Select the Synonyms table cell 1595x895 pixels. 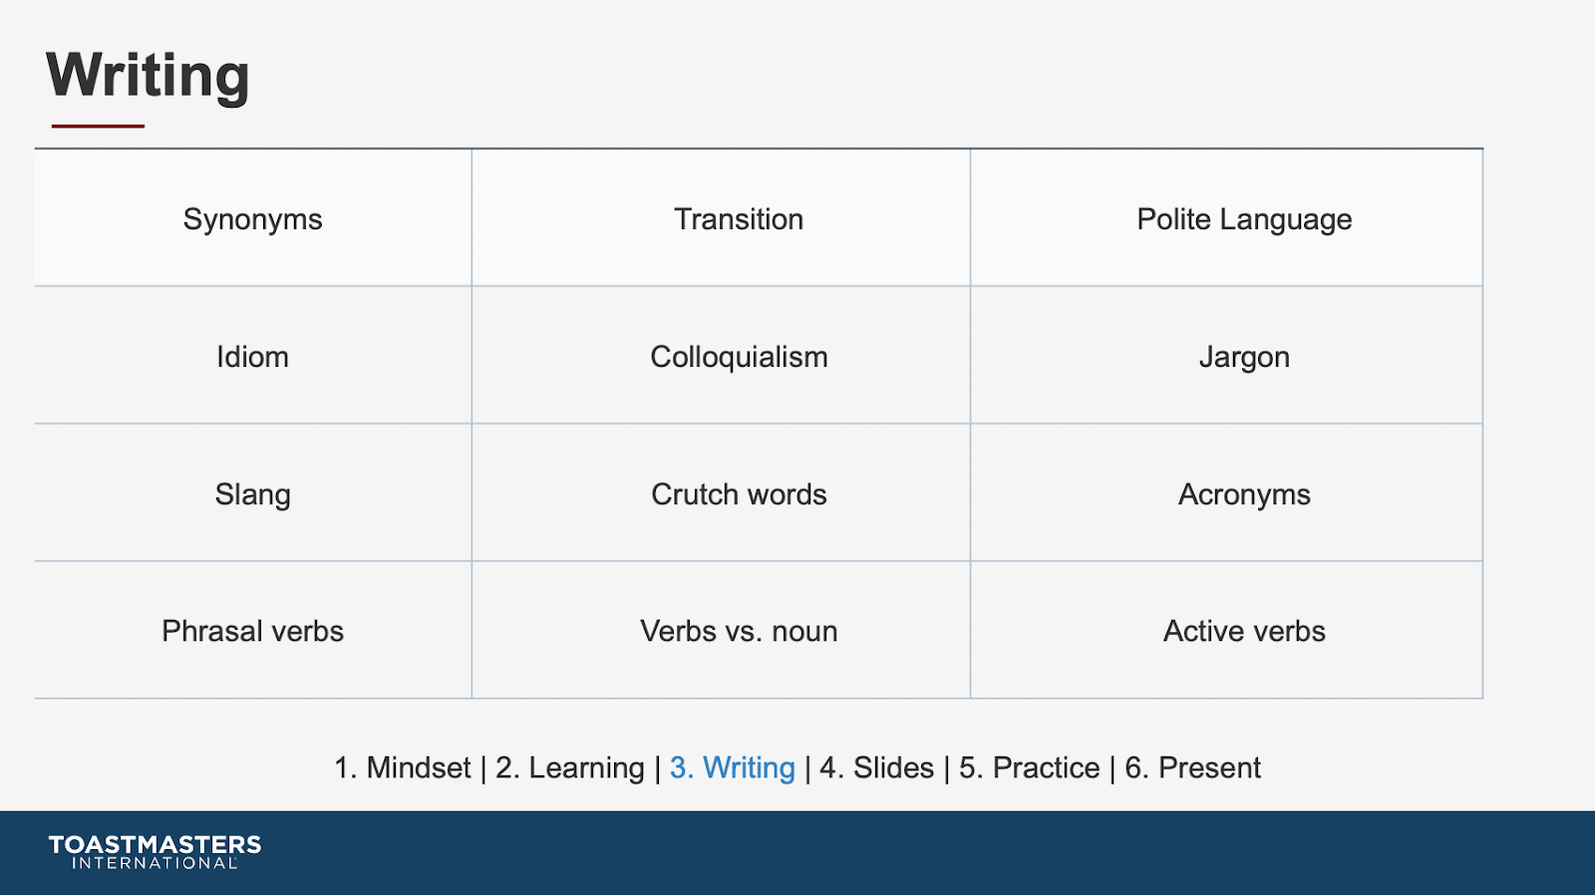click(x=253, y=218)
